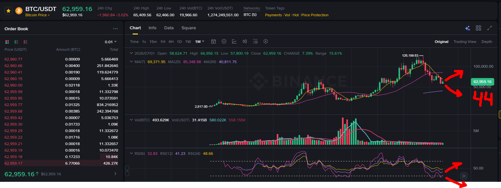Show only buy orders in order book
Screen dimensions: 501x188
tap(16, 42)
